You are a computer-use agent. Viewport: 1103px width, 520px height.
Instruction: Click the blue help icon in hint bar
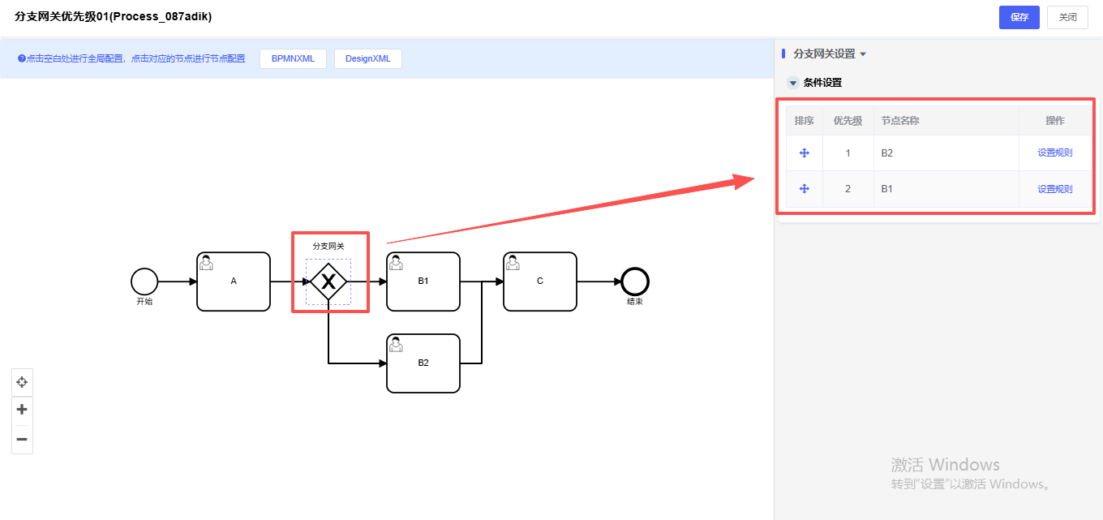22,58
